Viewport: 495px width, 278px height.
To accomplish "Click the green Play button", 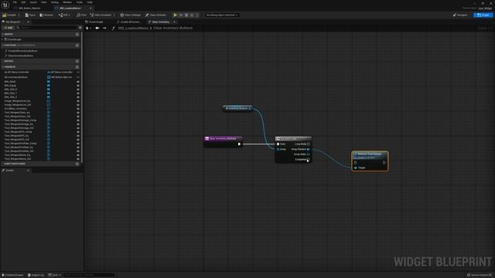I will (176, 15).
